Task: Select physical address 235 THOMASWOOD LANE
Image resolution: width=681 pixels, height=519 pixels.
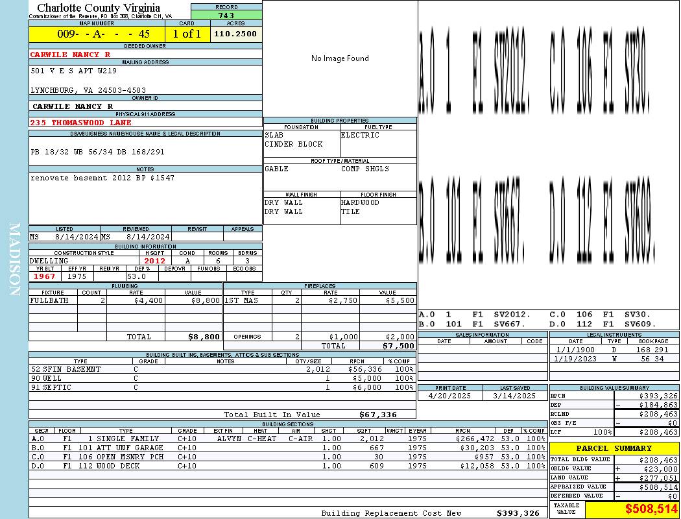Action: tap(81, 123)
